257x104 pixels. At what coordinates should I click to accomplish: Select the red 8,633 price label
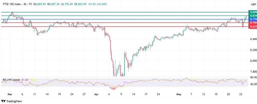[252, 26]
